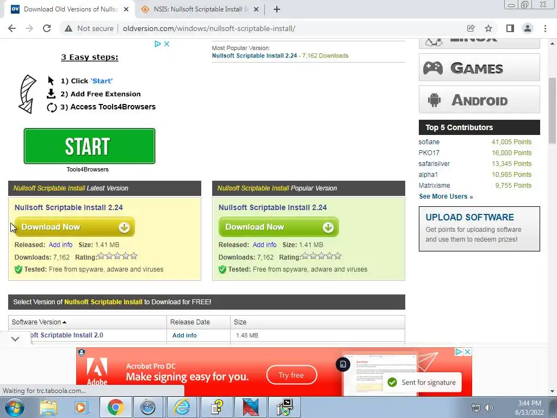Click AdChoices icon on the Adobe banner
Viewport: 557px width, 418px height.
click(x=459, y=352)
